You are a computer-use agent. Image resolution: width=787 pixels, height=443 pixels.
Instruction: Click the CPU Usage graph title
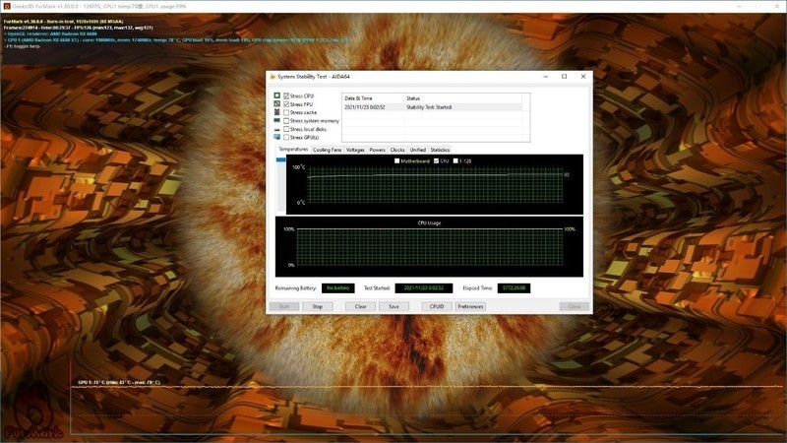click(x=429, y=223)
